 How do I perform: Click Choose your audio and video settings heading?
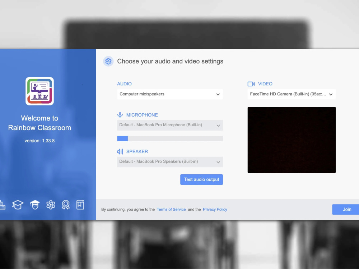tap(170, 61)
